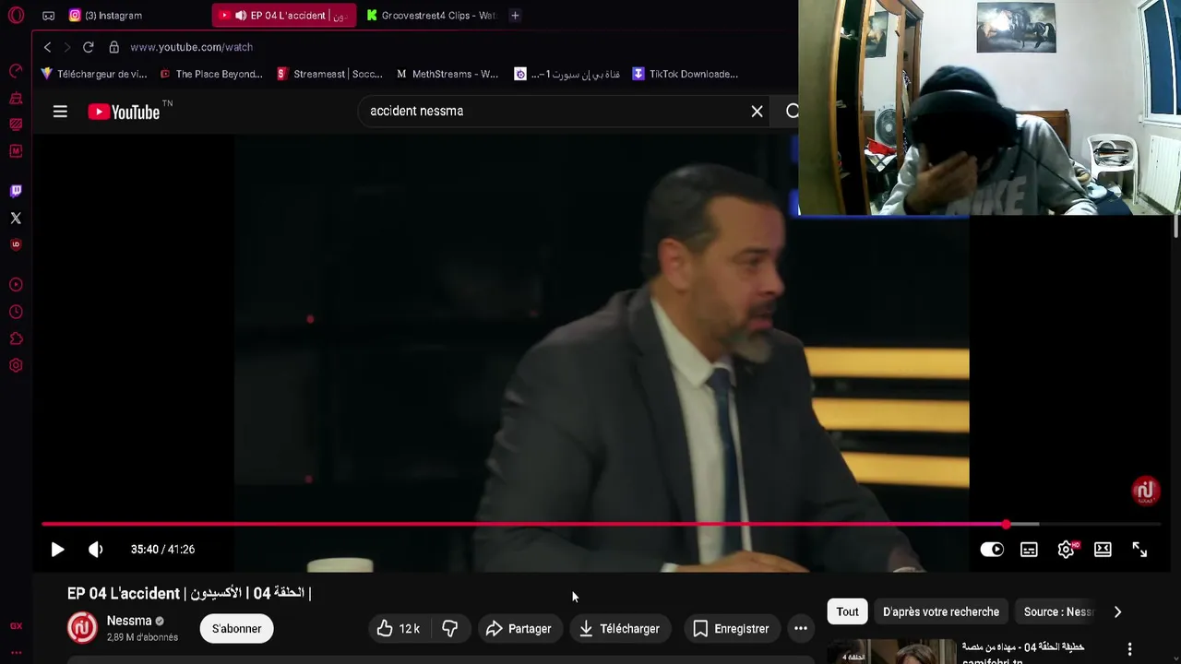
Task: Open Twitch panel in Opera sidebar
Action: pos(16,191)
